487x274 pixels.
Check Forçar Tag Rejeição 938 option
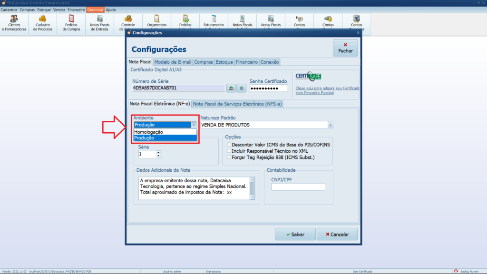point(229,157)
